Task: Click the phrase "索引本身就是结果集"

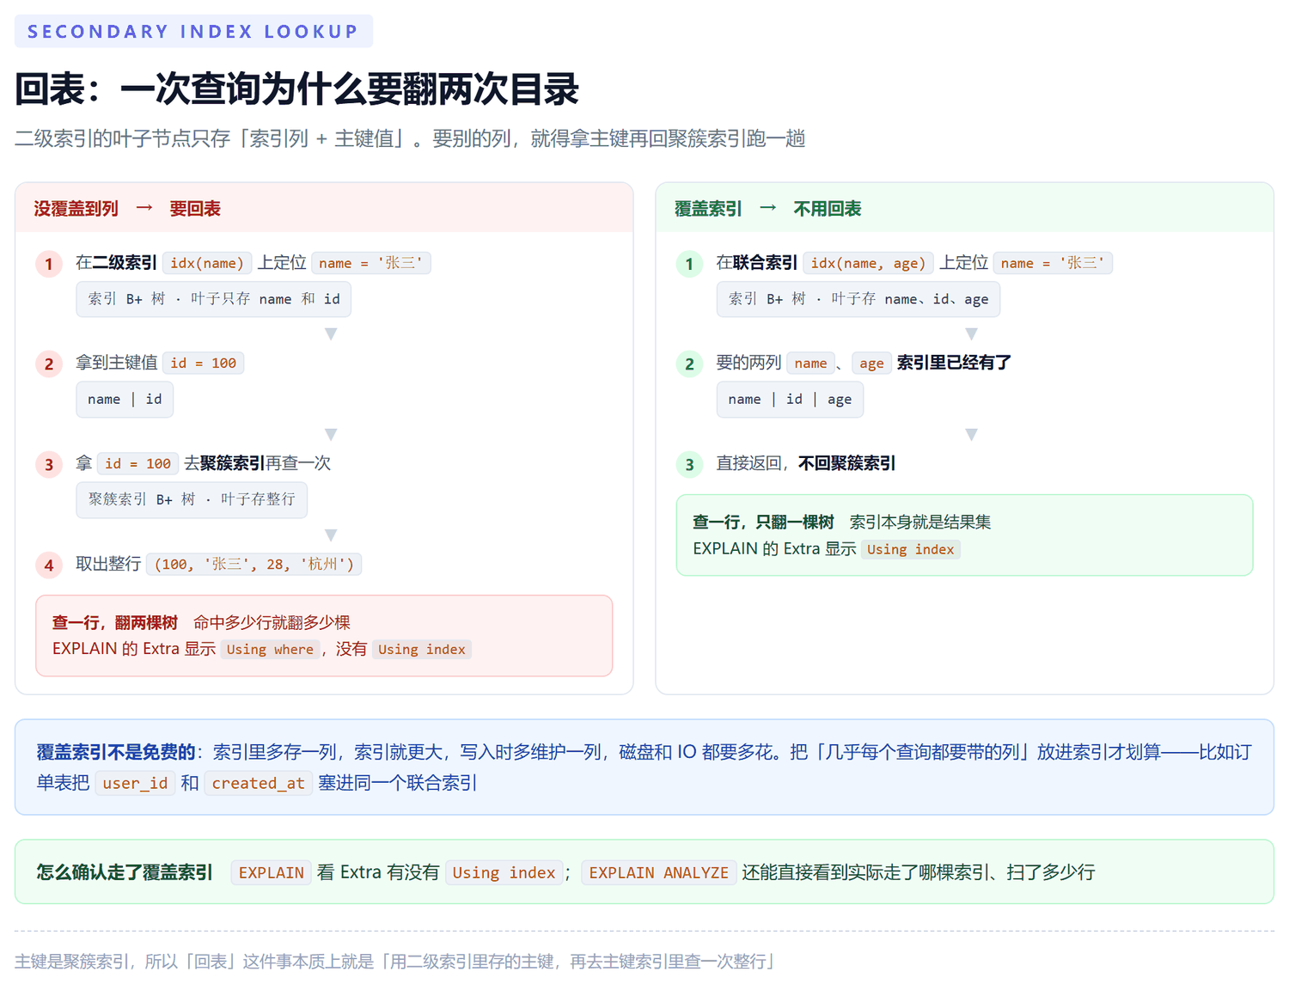Action: tap(920, 522)
